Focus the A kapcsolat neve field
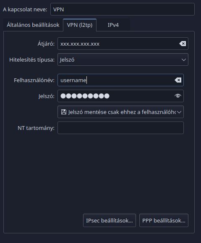The height and width of the screenshot is (243, 201). [123, 9]
